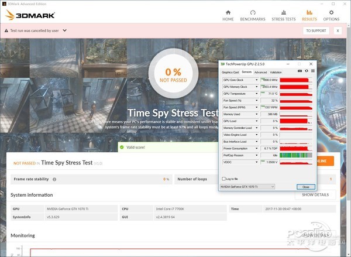Click the GPU-Z refresh icon
This screenshot has width=351, height=257.
pos(307,71)
